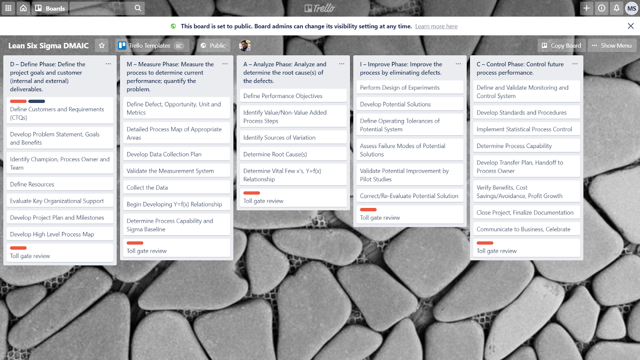Open Identify Value/Non-Value Added Process Steps card
Image resolution: width=640 pixels, height=360 pixels.
pyautogui.click(x=293, y=117)
